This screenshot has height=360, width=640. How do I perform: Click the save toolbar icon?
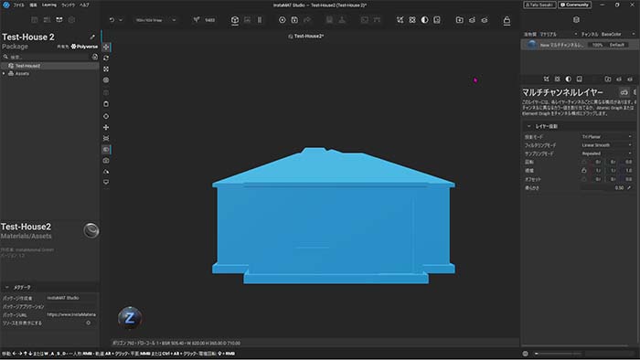tap(294, 20)
